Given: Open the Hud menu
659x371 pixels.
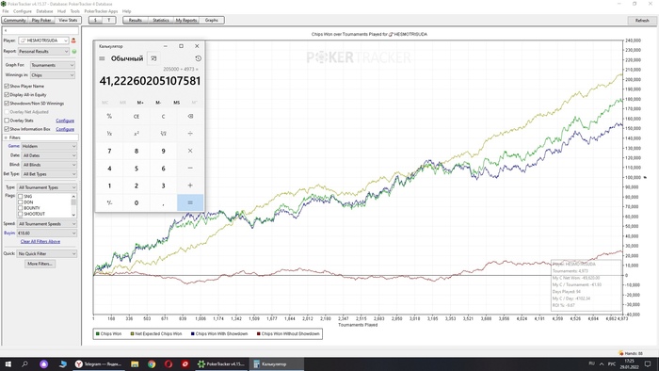Looking at the screenshot, I should (x=61, y=11).
